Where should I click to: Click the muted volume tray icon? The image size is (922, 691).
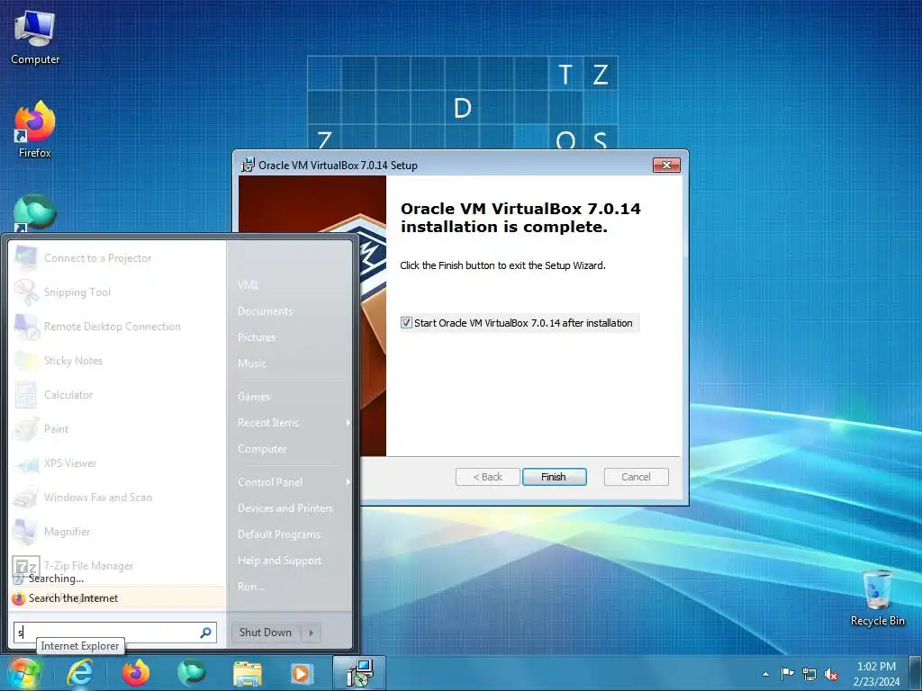click(831, 674)
